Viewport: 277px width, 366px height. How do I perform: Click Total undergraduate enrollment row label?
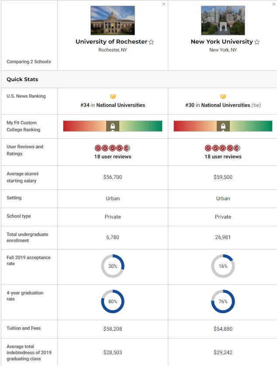pos(28,237)
